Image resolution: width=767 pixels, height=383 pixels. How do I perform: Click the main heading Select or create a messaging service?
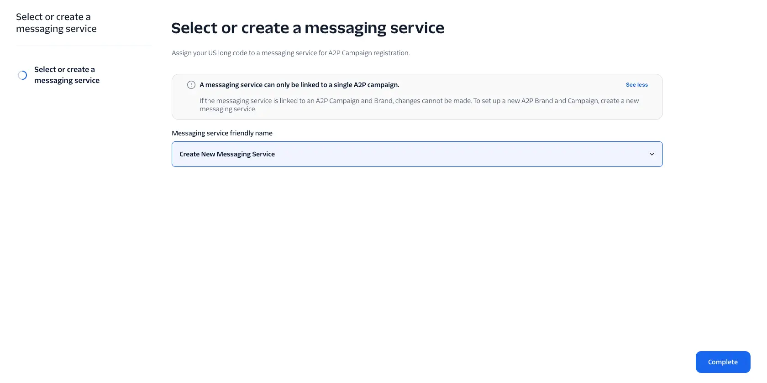[x=308, y=28]
